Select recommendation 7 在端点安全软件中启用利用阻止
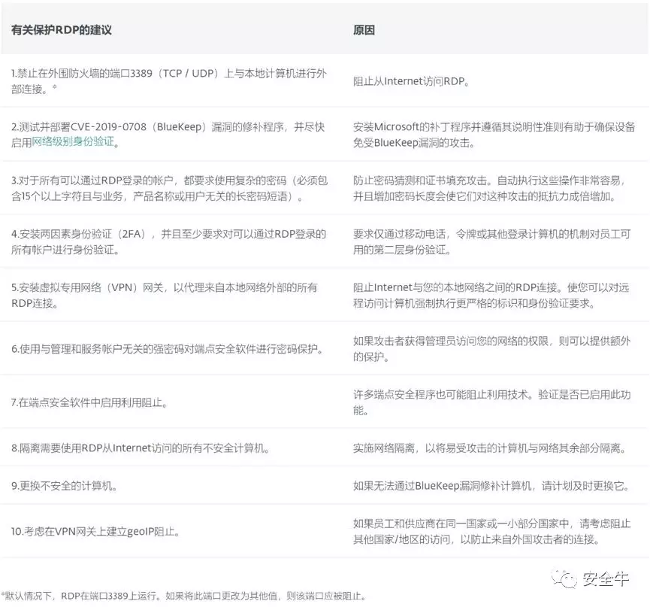This screenshot has height=607, width=650. 89,402
